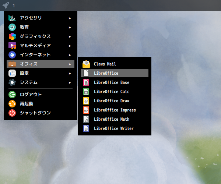
Task: Click the red シャットダウン power icon
Action: [12, 113]
